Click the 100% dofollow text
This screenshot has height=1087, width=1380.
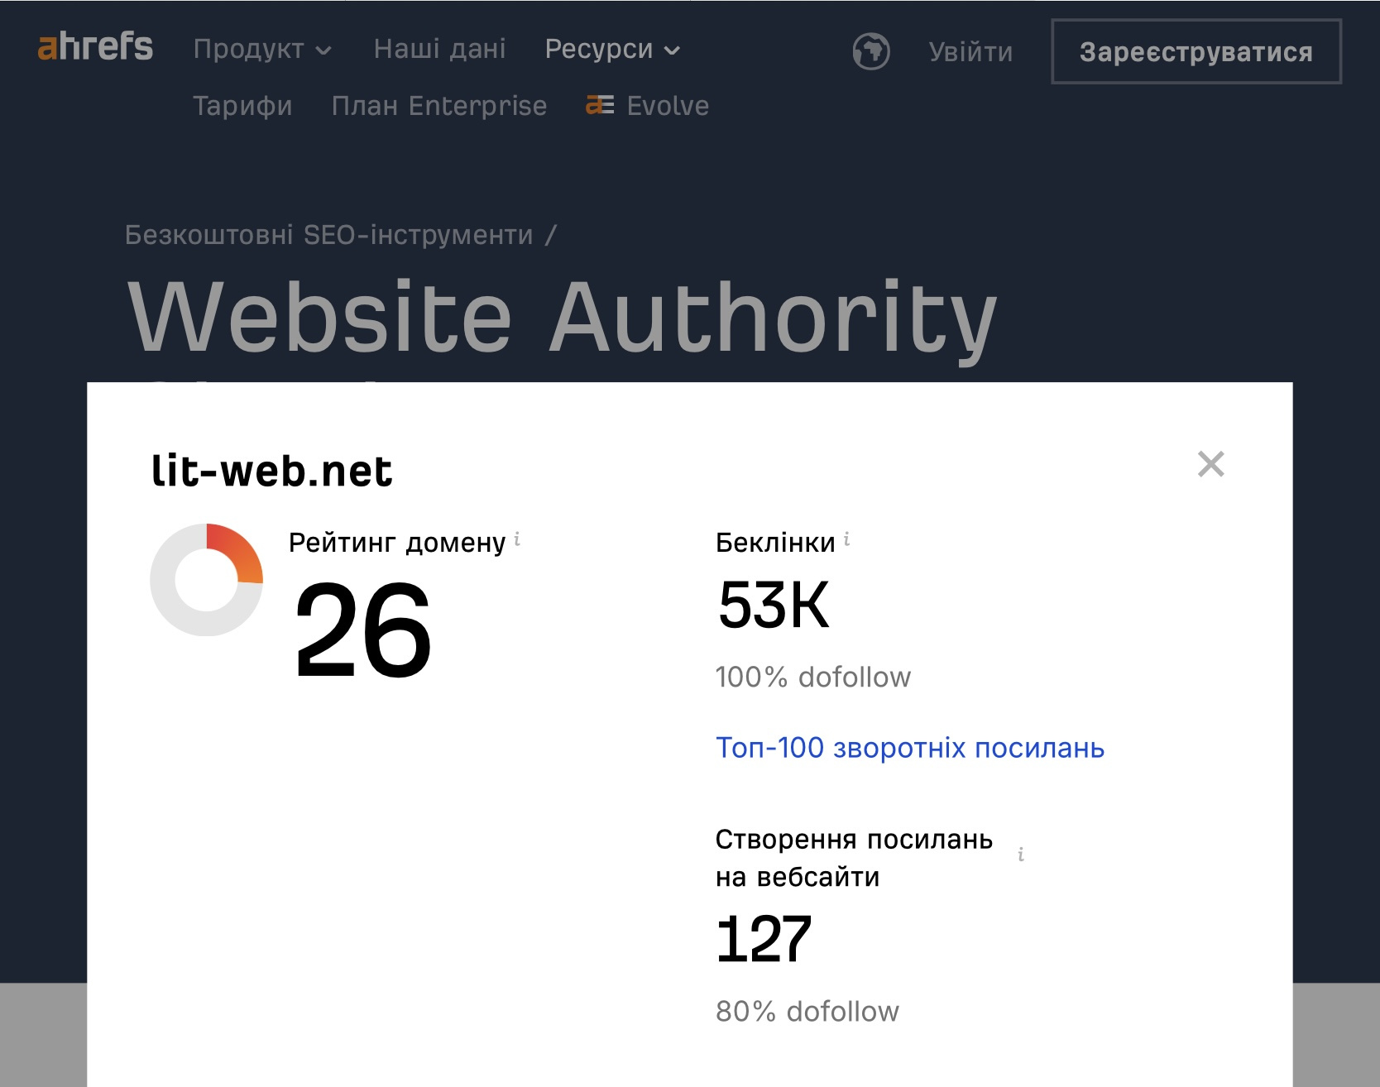813,678
